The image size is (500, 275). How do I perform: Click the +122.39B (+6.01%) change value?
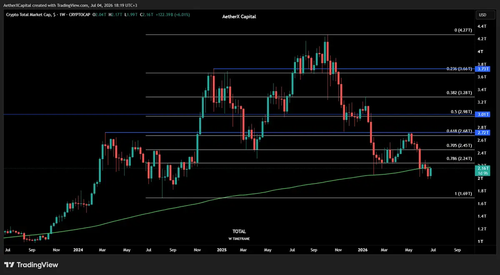click(172, 15)
